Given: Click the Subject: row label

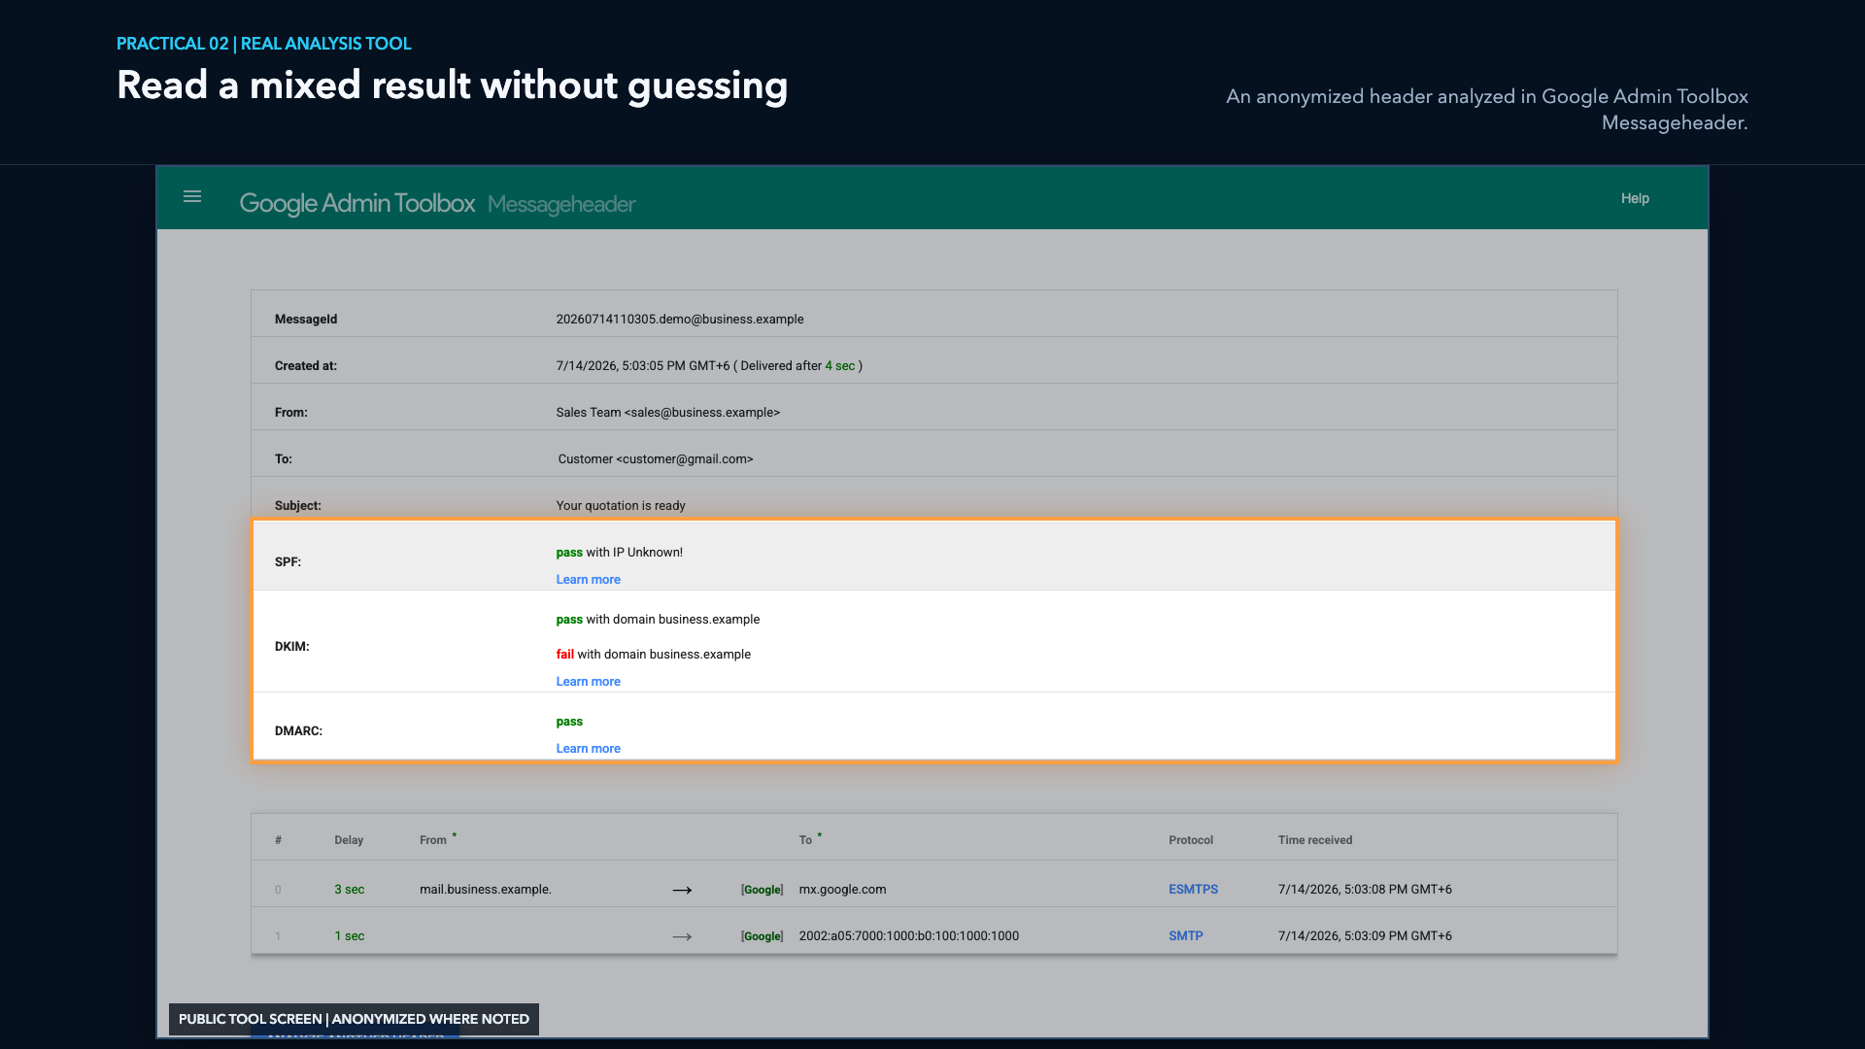Looking at the screenshot, I should (x=298, y=506).
